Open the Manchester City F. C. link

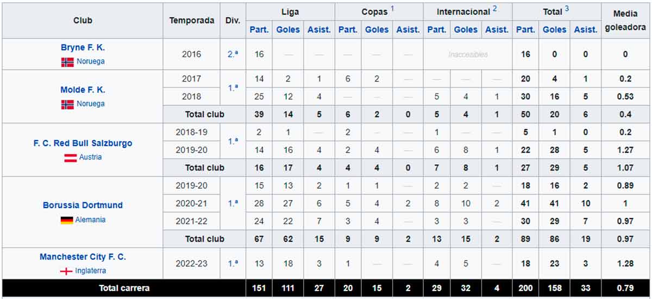(83, 257)
